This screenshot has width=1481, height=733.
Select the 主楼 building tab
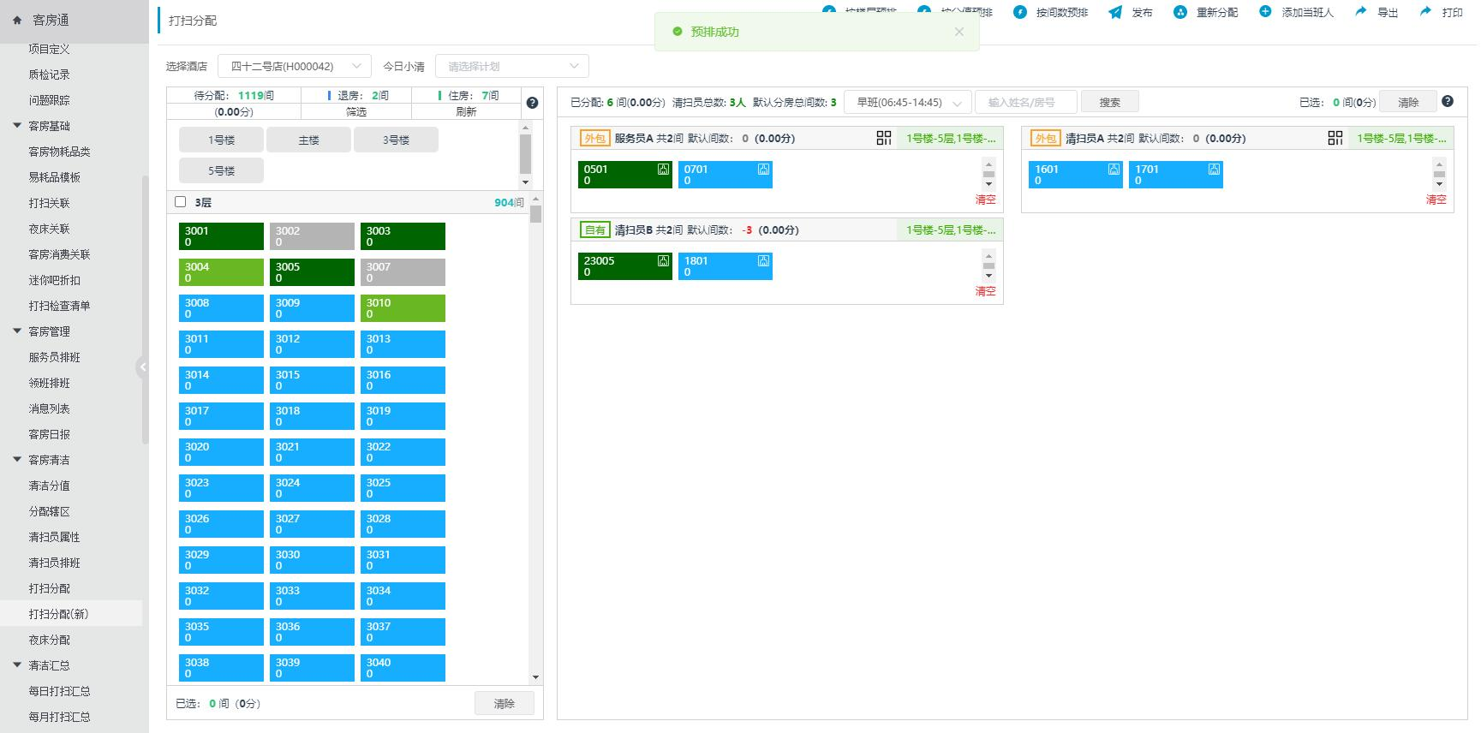308,140
